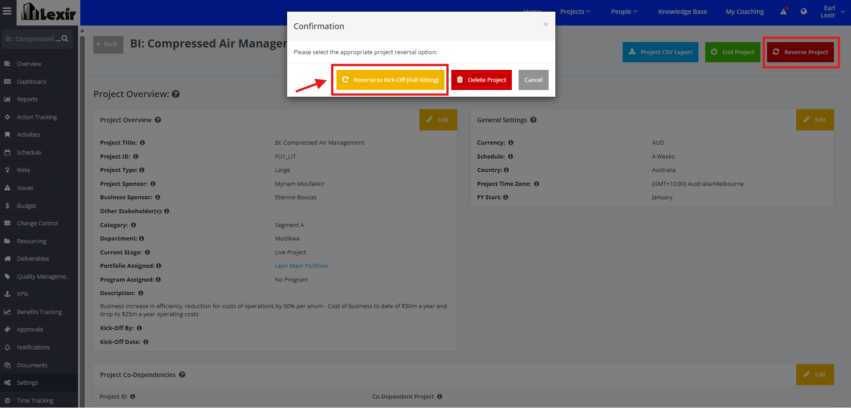Viewport: 851px width, 408px height.
Task: Open the Earl Lexir user dropdown
Action: point(833,12)
